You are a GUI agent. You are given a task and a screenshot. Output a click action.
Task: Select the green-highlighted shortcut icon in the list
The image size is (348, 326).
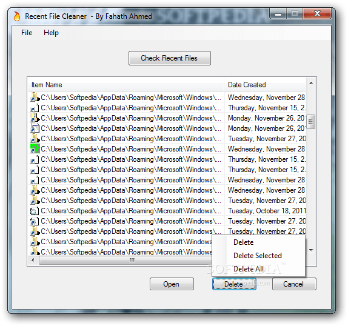click(35, 149)
